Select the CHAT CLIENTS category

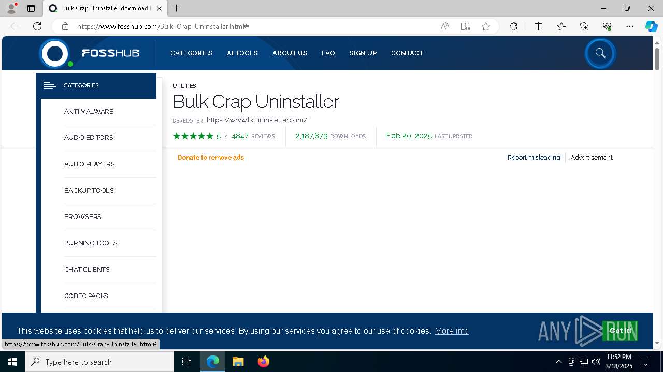pos(87,270)
